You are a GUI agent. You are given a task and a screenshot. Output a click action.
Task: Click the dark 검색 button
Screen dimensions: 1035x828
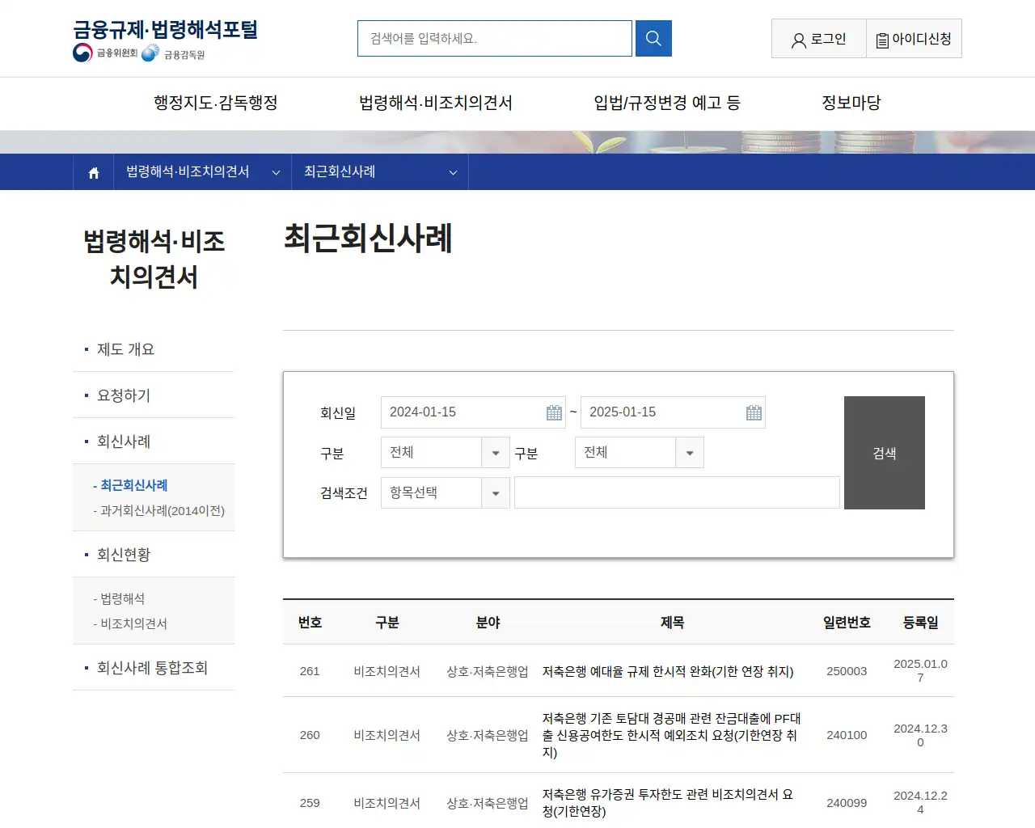(x=885, y=453)
